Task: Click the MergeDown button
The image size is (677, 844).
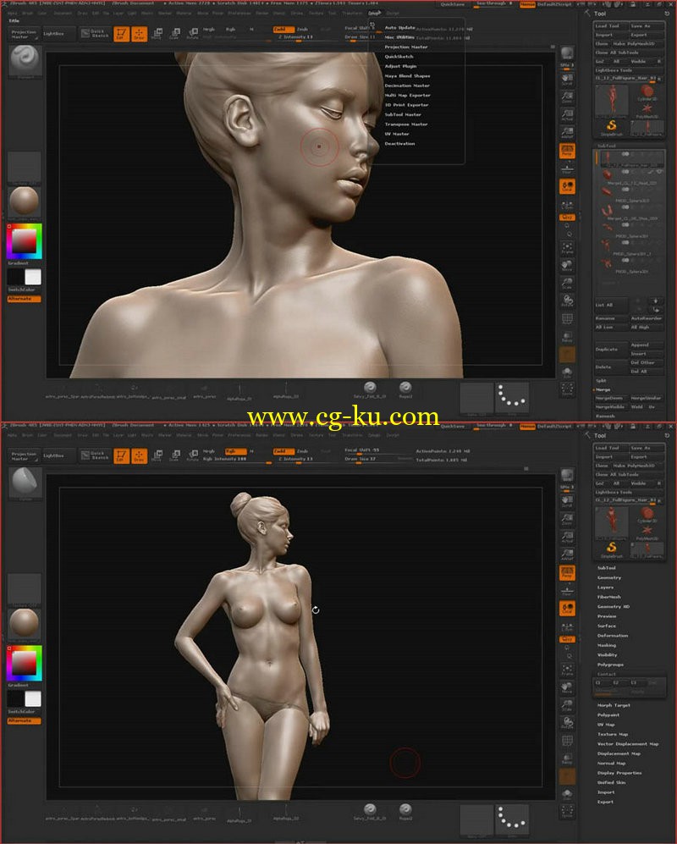Action: click(x=611, y=399)
